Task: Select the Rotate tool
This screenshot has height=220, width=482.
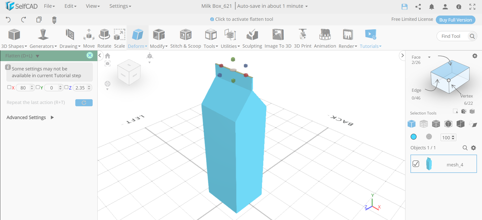Action: click(x=104, y=38)
